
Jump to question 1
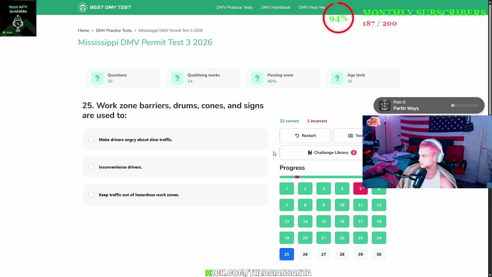pos(287,189)
